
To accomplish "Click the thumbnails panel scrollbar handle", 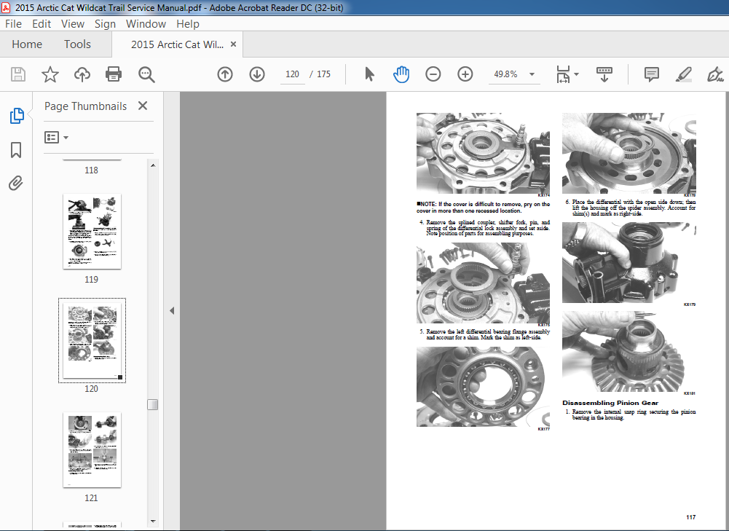I will point(152,404).
